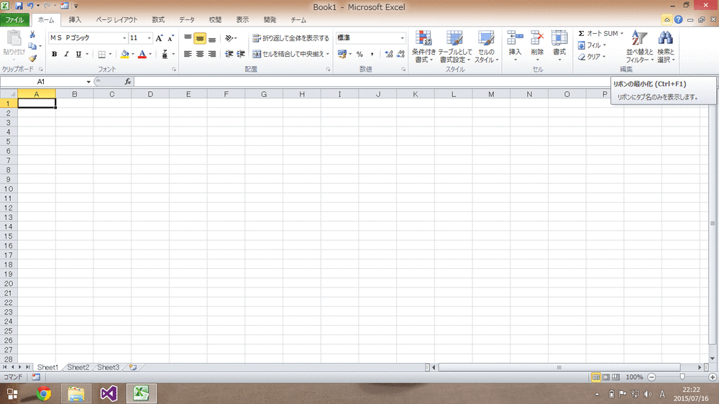
Task: Click the Select All corner button
Action: 9,94
